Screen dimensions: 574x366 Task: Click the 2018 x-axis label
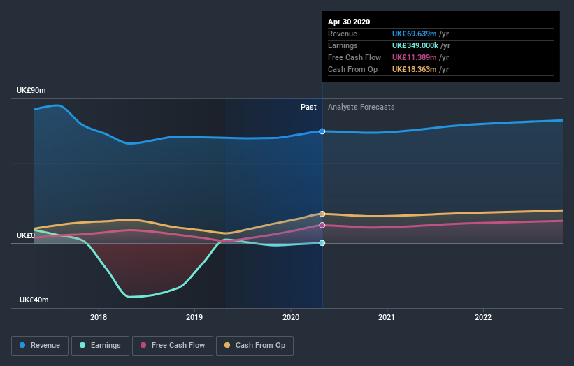pyautogui.click(x=99, y=317)
